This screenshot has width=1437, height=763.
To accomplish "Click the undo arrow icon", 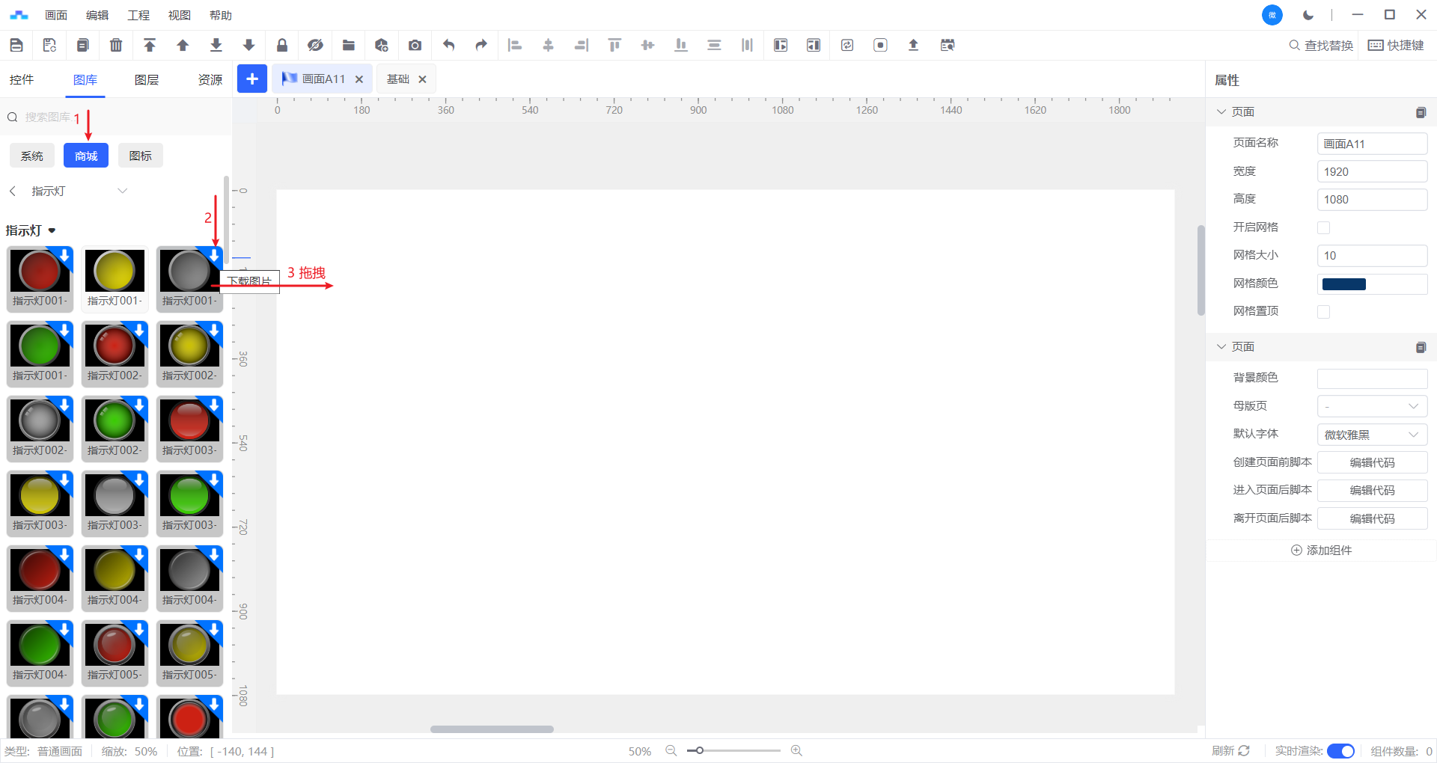I will [448, 46].
